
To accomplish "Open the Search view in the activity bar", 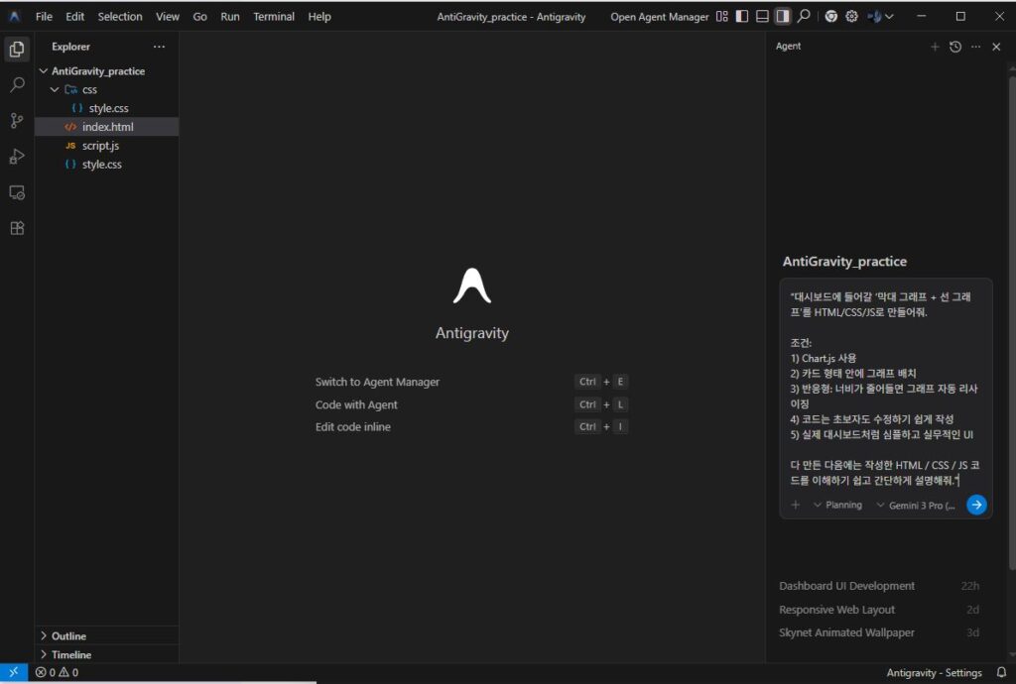I will pyautogui.click(x=15, y=84).
